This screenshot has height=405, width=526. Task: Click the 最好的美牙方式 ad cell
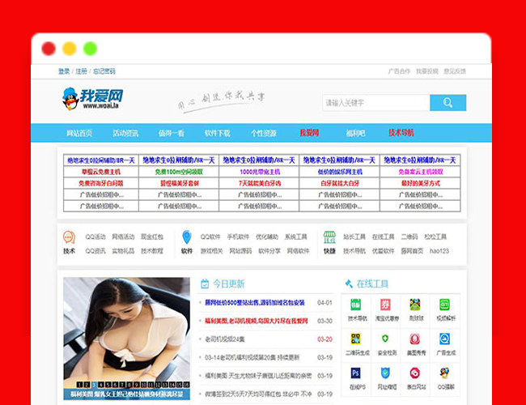[420, 183]
